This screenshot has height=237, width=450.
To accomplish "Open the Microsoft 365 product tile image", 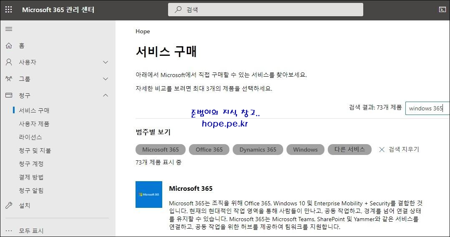I will (148, 194).
